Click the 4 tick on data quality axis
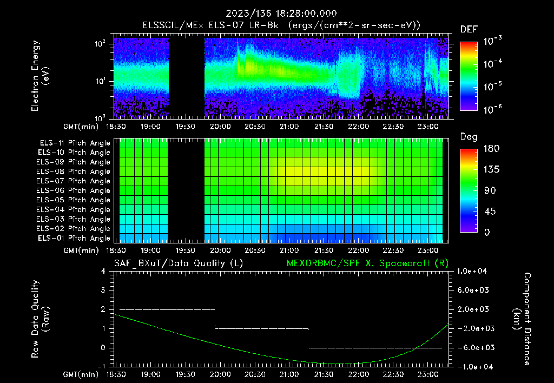Viewport: 554px width, 383px height. [x=103, y=271]
